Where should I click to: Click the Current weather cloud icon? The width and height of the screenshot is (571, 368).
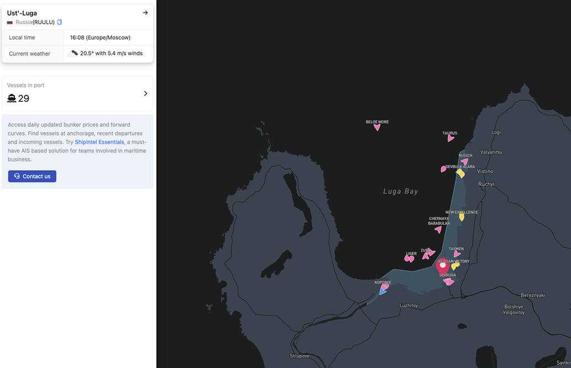click(72, 54)
